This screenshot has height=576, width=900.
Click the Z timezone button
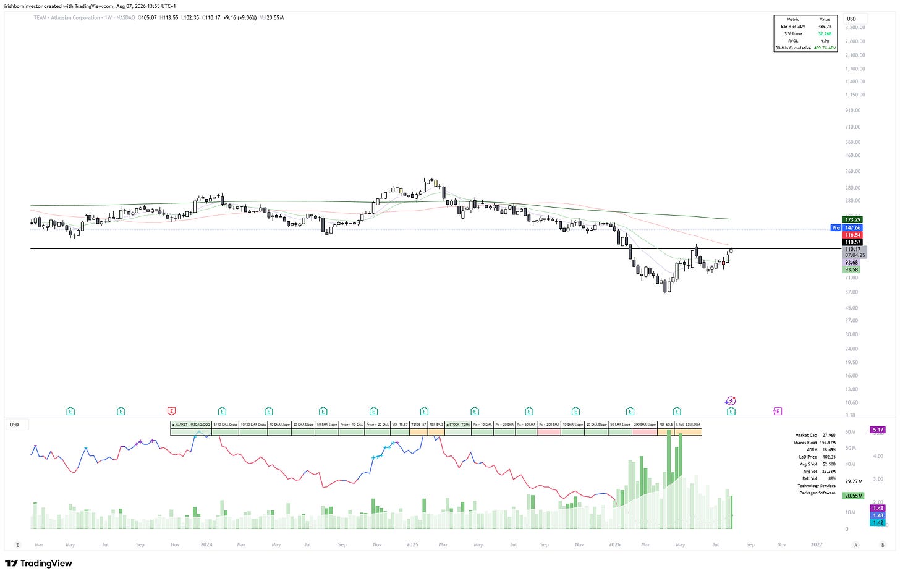(17, 545)
